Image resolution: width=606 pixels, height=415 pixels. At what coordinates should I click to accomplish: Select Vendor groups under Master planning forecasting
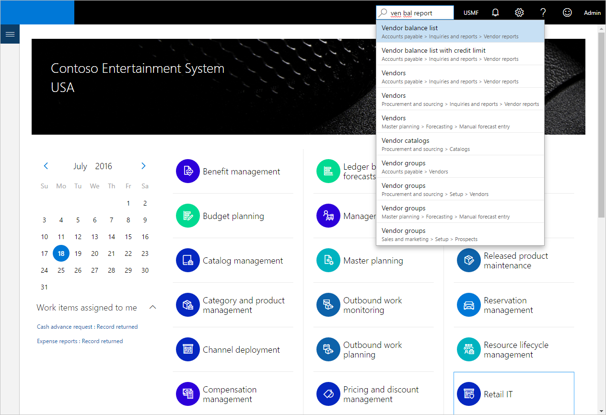tap(460, 212)
